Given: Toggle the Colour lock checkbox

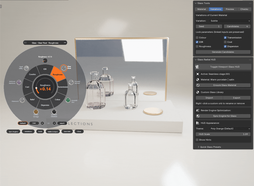Looking at the screenshot, I should click(197, 38).
